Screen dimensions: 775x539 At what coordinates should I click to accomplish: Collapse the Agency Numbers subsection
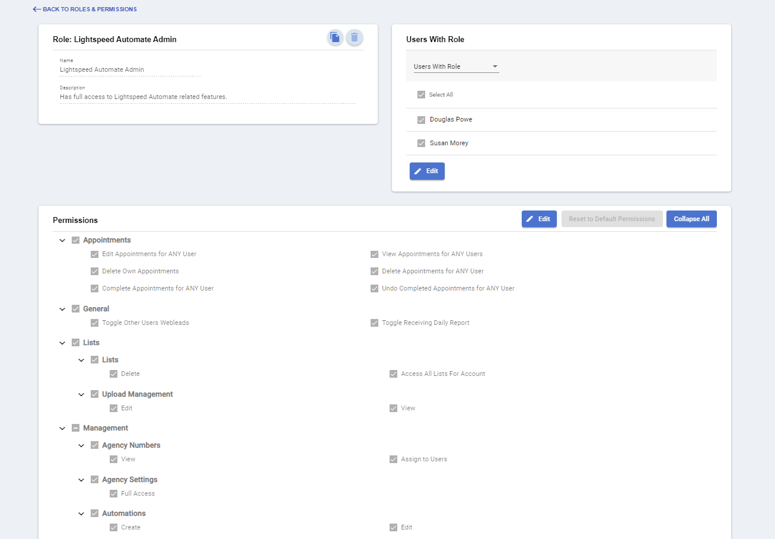[x=81, y=445]
